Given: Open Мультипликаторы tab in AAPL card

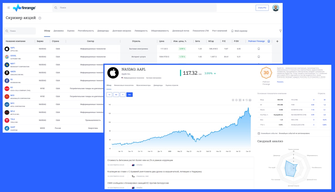Looking at the screenshot, I should 143,85.
